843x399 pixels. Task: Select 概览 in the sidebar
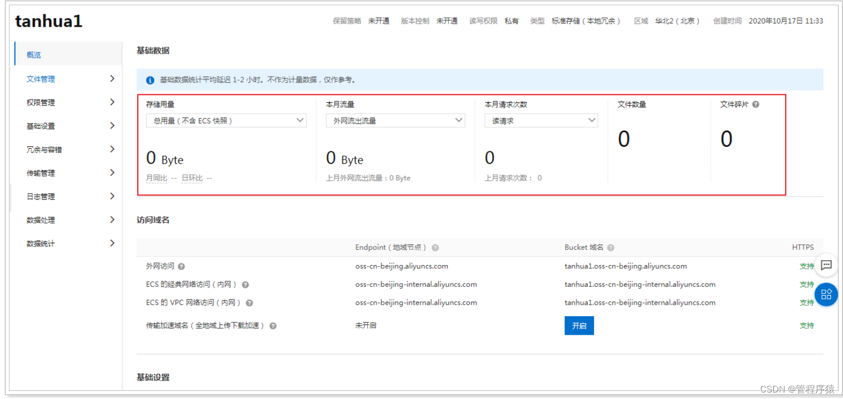(x=68, y=55)
